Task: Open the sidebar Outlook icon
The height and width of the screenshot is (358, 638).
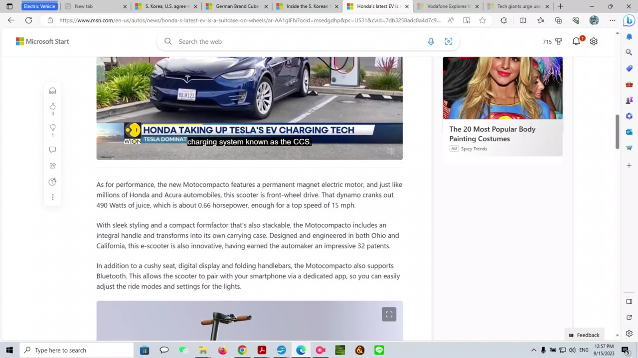Action: pos(629,132)
